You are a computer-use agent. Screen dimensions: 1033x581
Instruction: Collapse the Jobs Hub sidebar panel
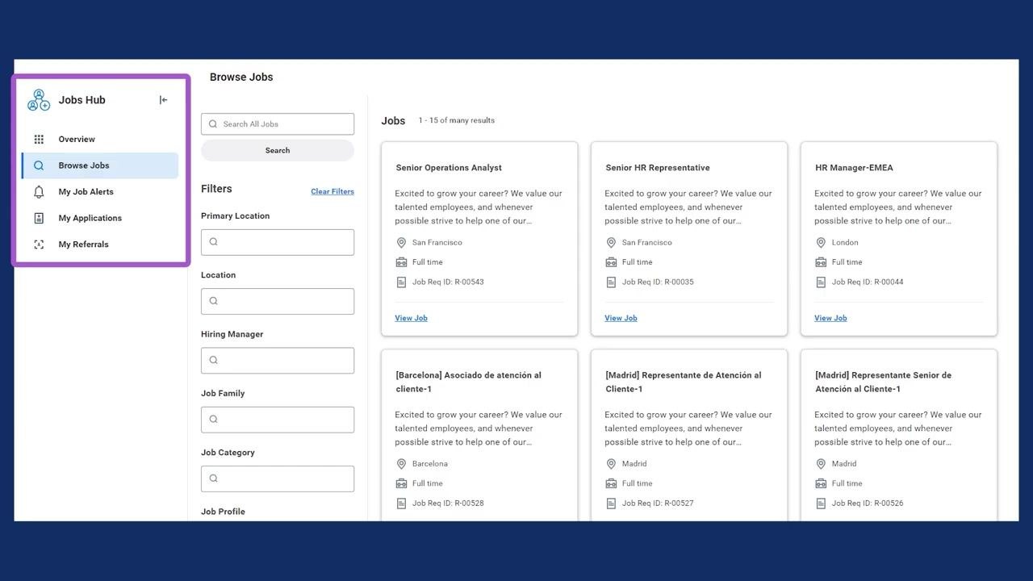[164, 100]
